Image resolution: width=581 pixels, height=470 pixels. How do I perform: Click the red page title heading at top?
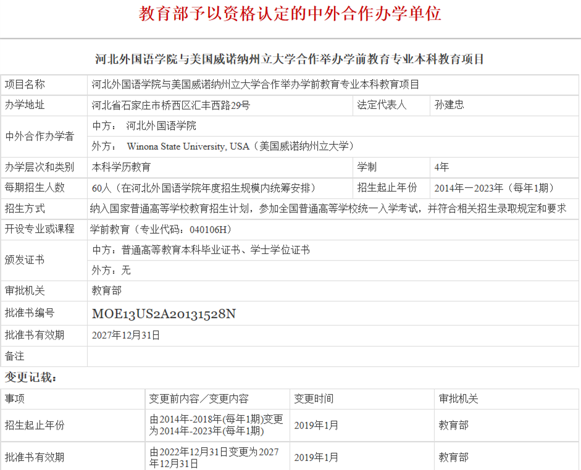pyautogui.click(x=290, y=14)
